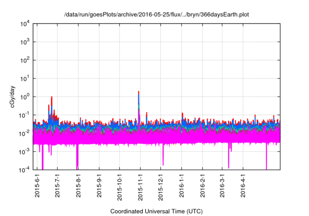The width and height of the screenshot is (309, 216).
Task: Click the 10^0 y-axis tick label
Action: (26, 96)
